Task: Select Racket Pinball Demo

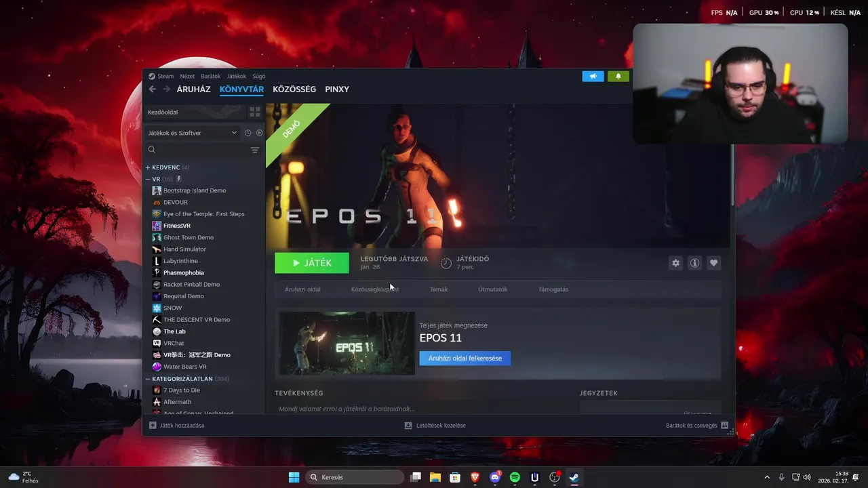Action: tap(191, 285)
